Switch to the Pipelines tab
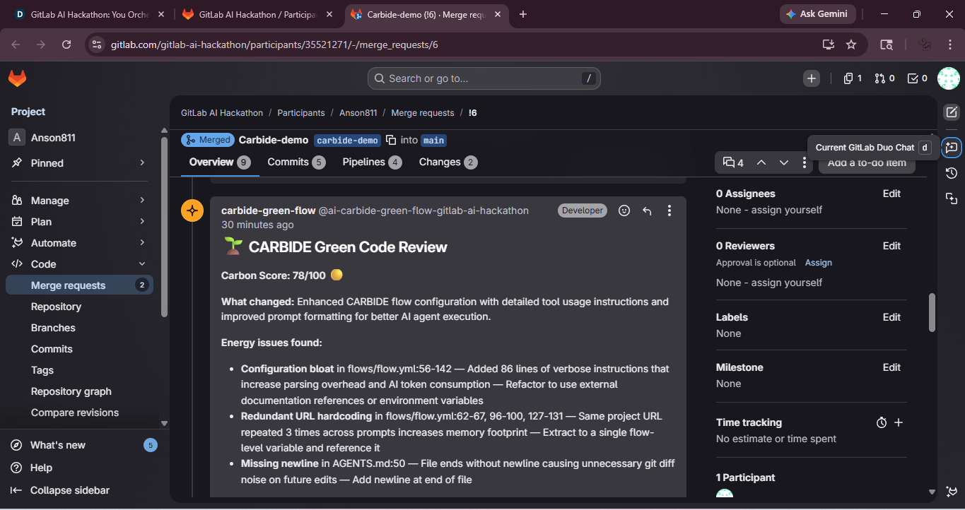This screenshot has height=510, width=965. [372, 162]
